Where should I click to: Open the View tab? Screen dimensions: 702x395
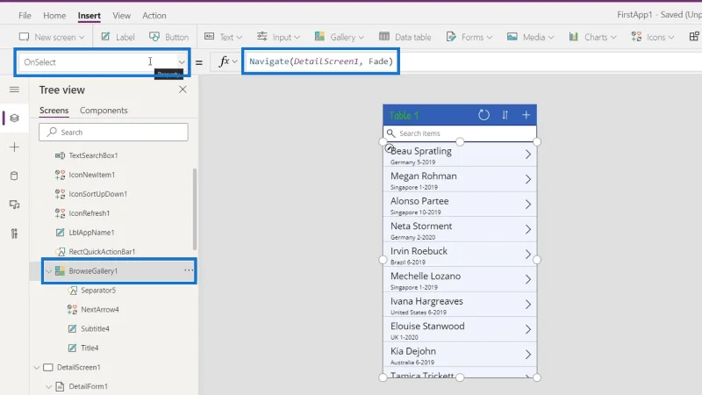click(x=121, y=15)
